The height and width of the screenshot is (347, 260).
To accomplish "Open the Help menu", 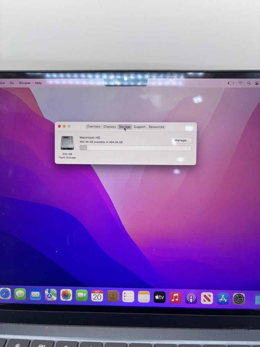I will (38, 83).
